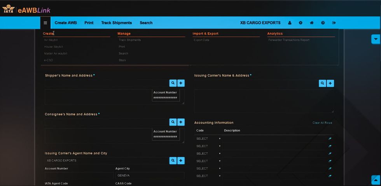Click the logout icon

[x=334, y=23]
